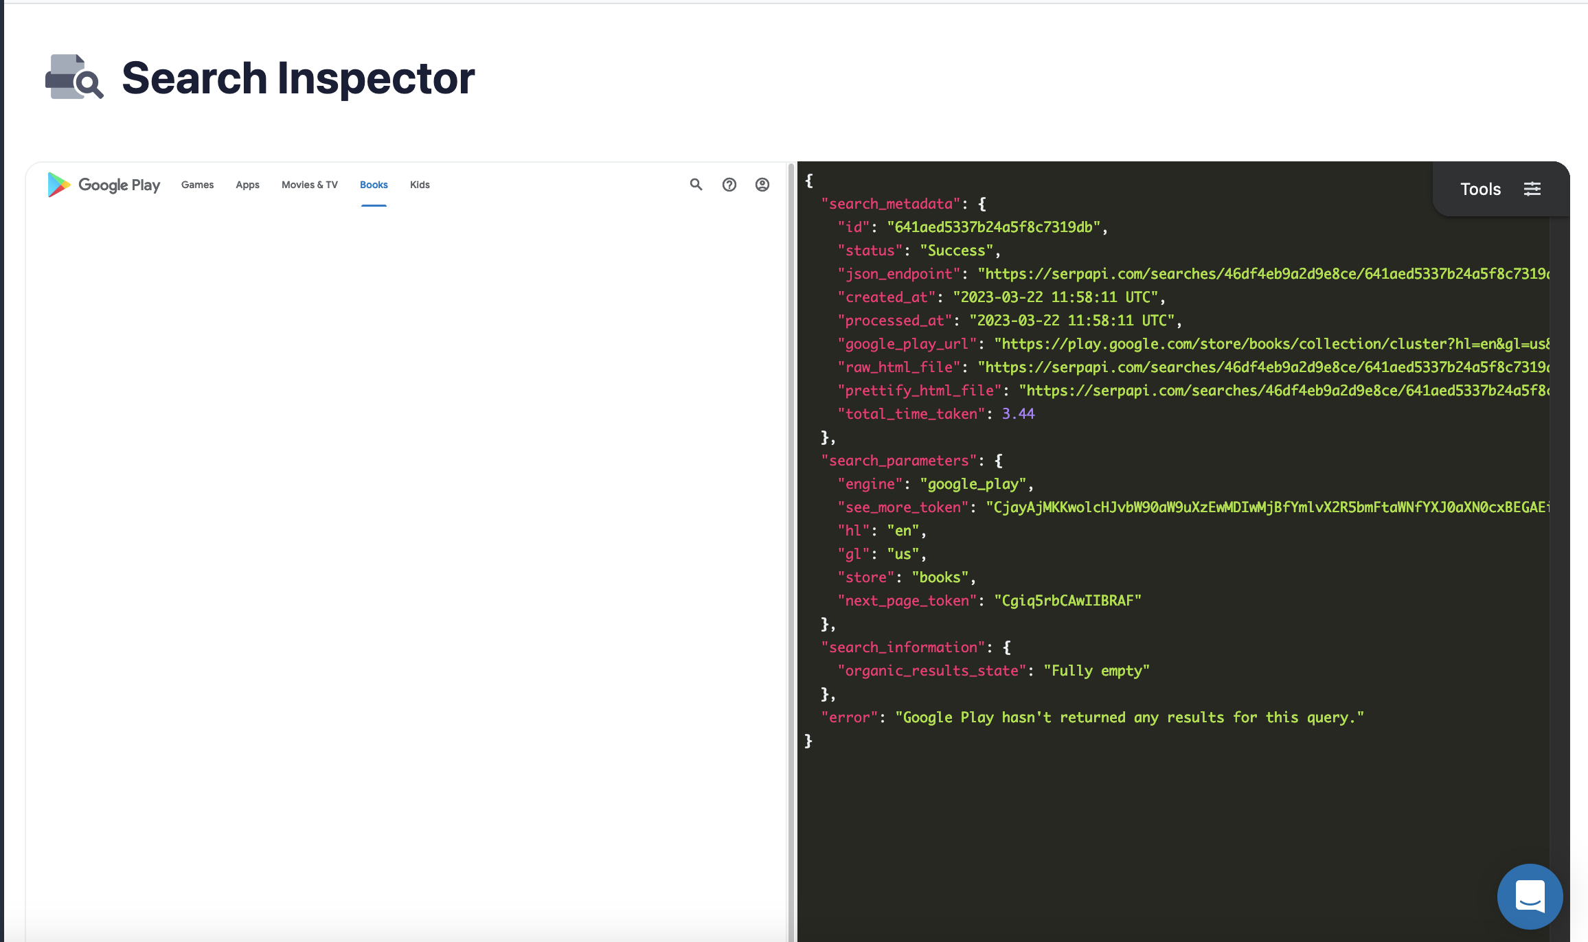
Task: Switch to the Apps tab
Action: click(x=248, y=185)
